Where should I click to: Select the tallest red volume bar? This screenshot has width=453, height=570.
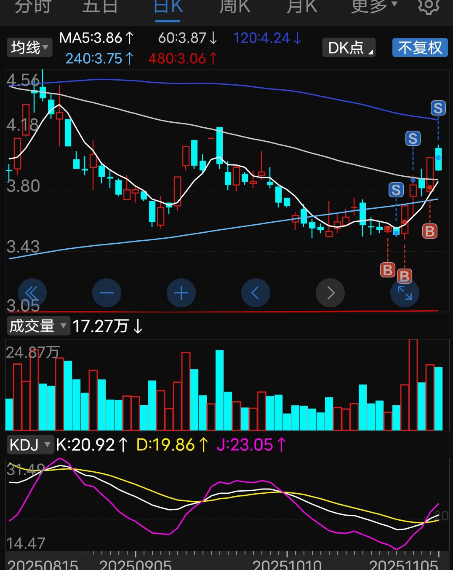413,384
